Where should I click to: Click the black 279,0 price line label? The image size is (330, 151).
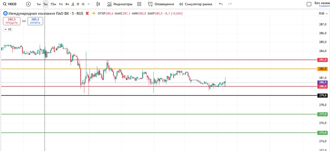(x=323, y=96)
